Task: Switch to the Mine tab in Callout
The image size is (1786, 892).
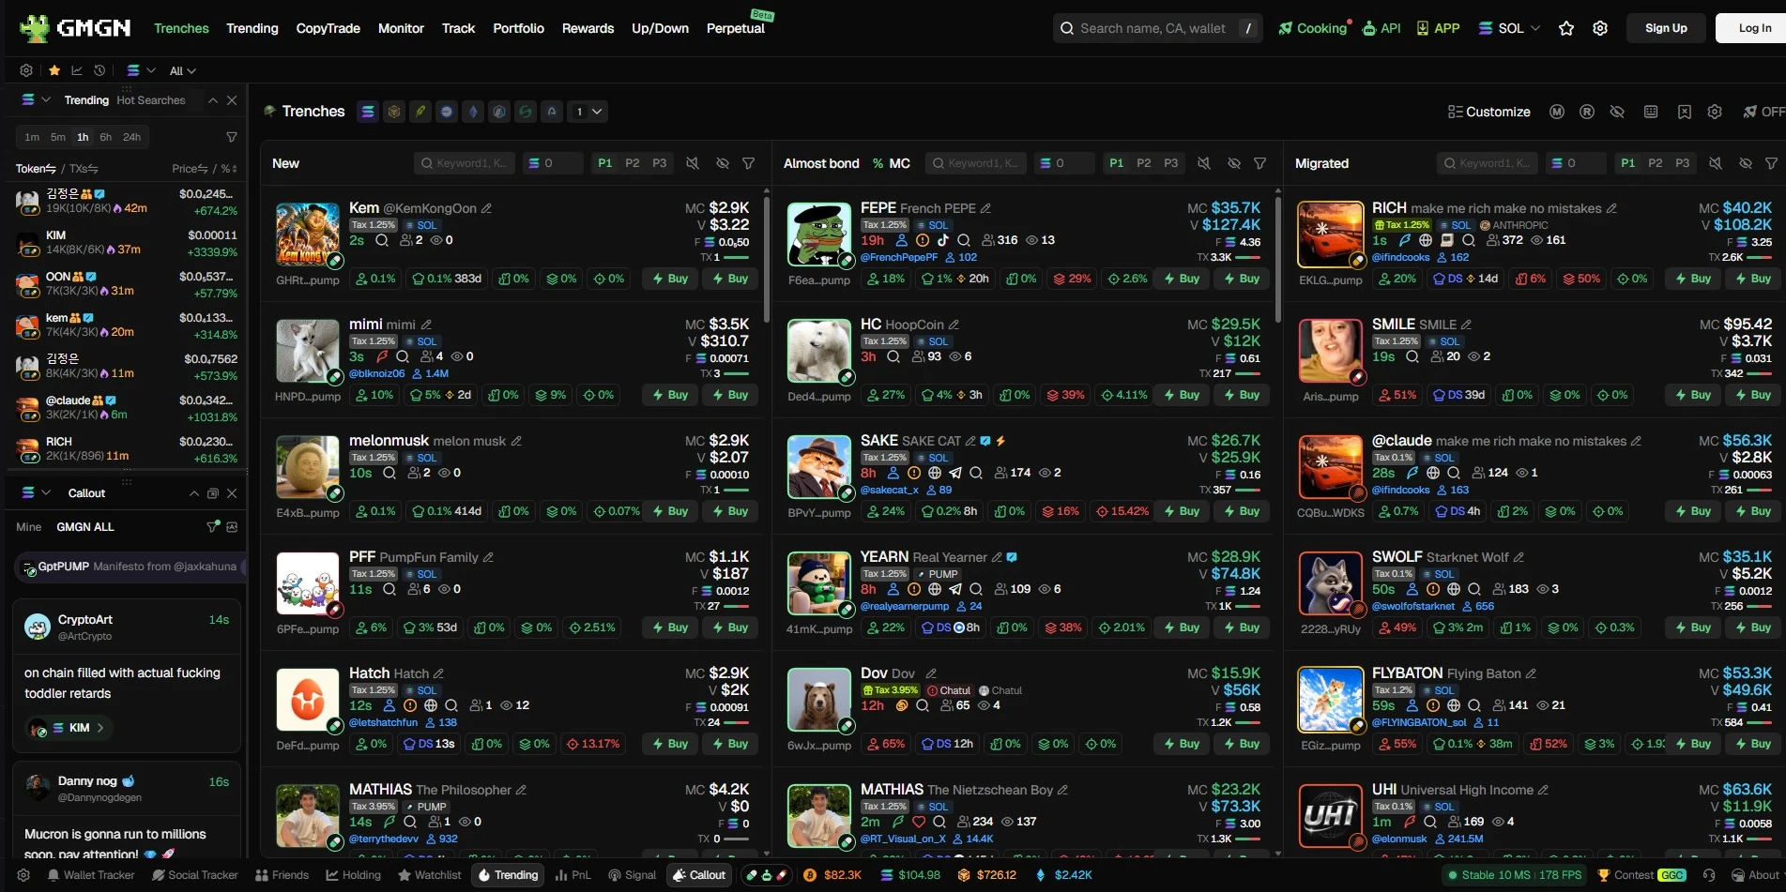Action: tap(29, 527)
